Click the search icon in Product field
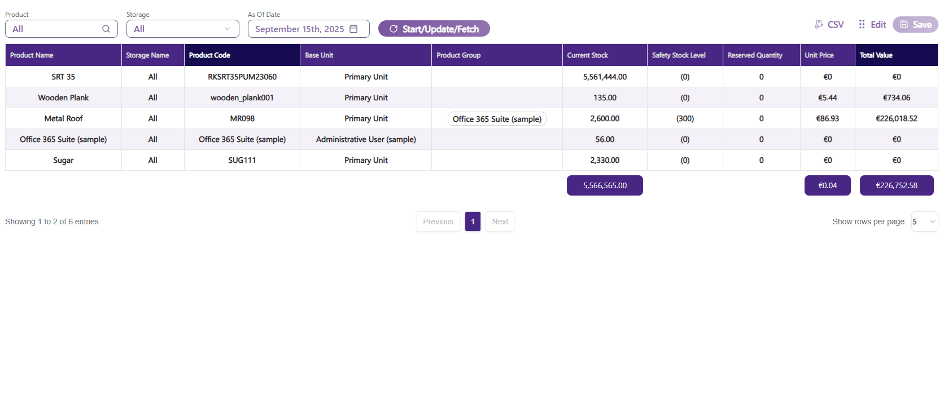944x399 pixels. [x=106, y=29]
